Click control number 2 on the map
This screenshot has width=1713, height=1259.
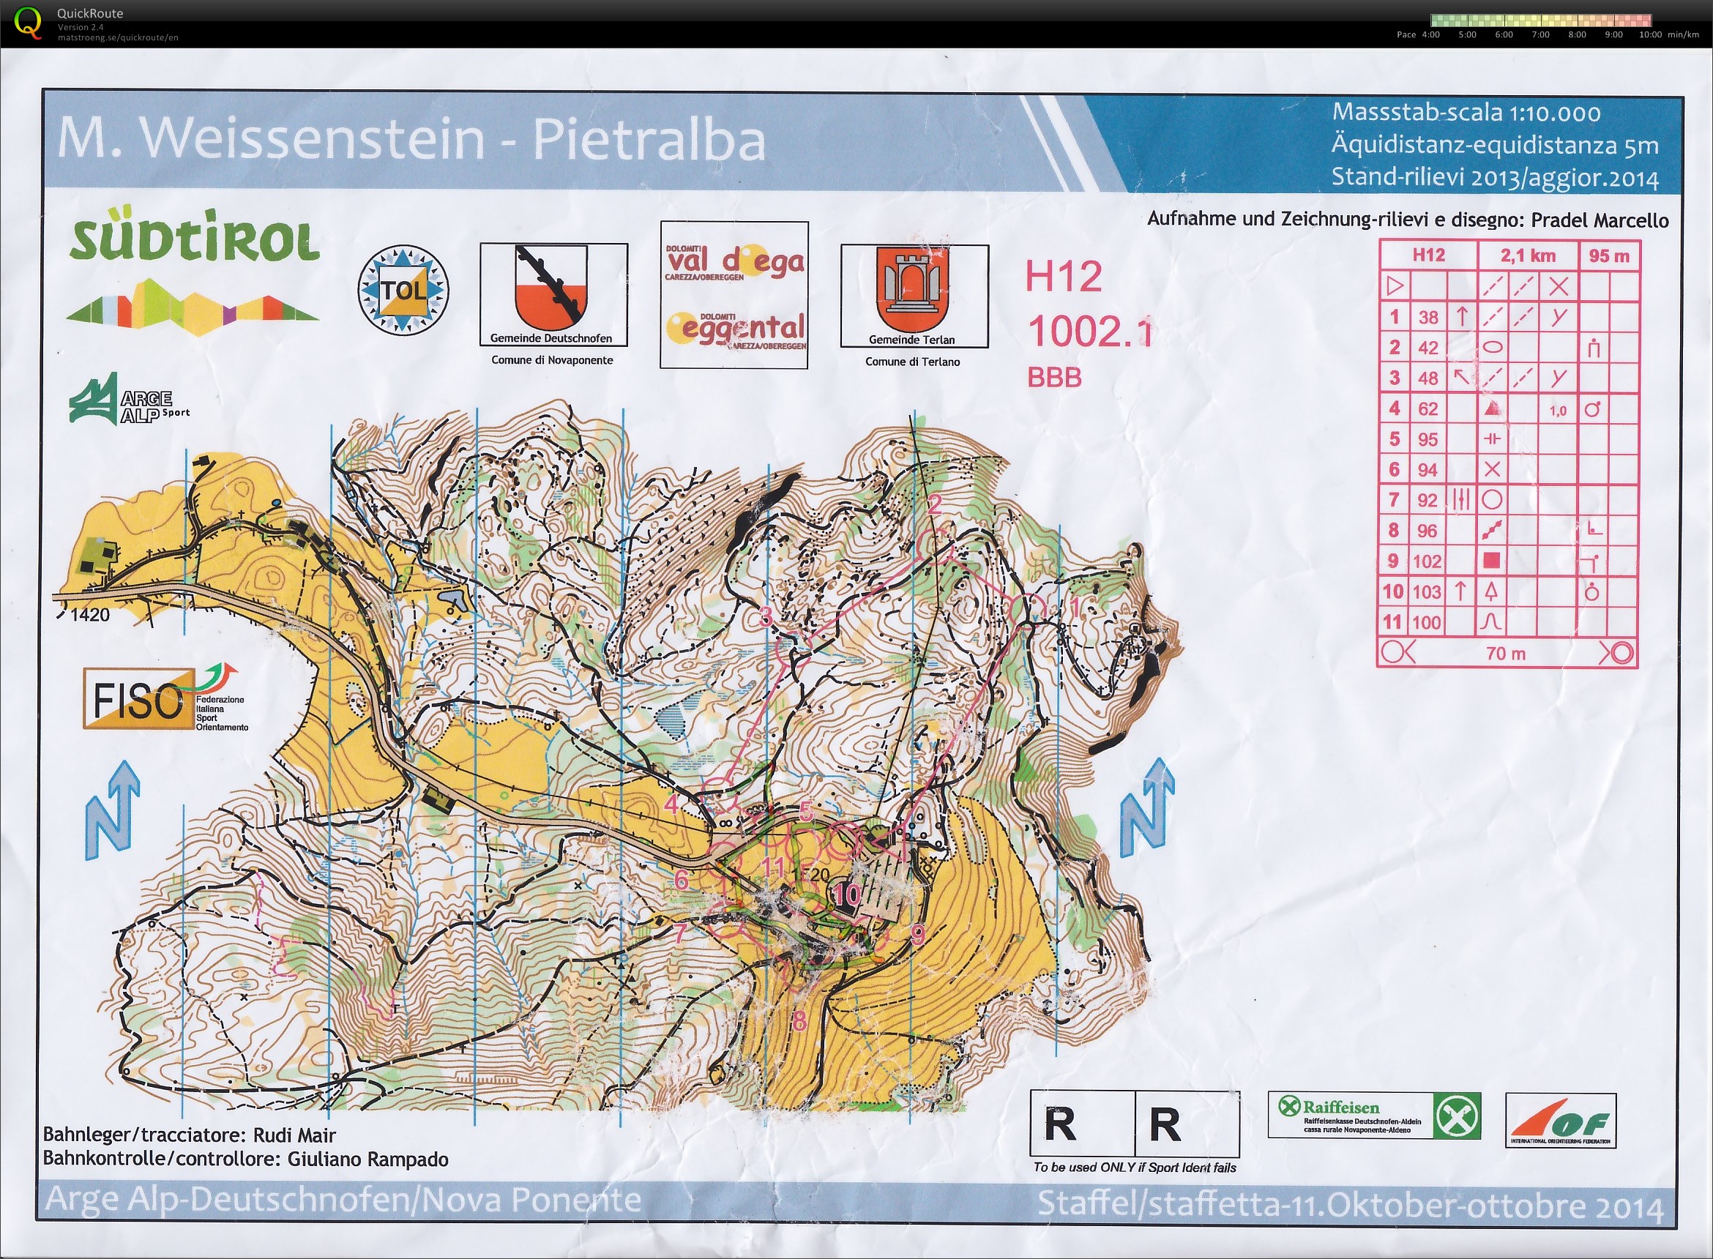tap(934, 503)
